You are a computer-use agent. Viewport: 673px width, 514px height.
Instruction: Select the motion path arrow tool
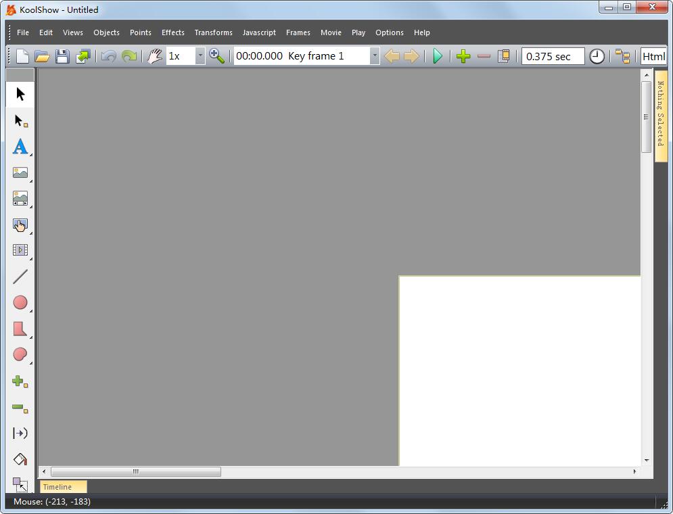[20, 433]
